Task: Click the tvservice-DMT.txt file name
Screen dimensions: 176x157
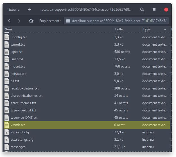Action: 24,118
